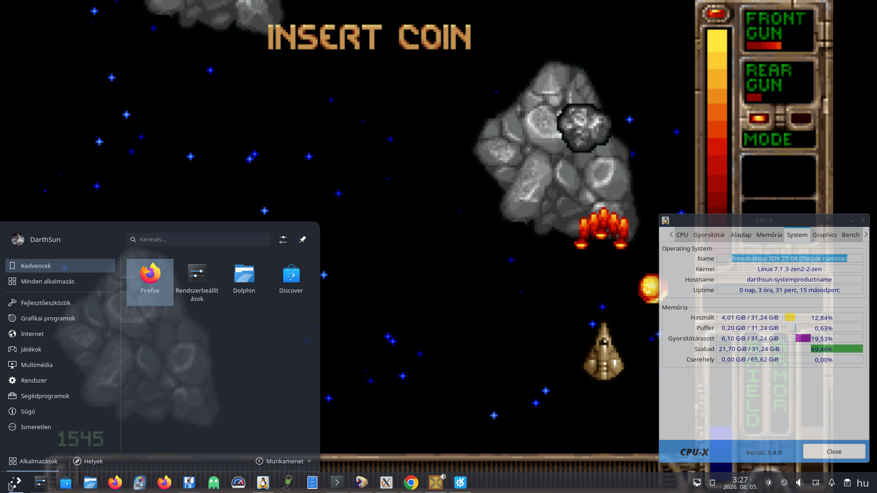Viewport: 877px width, 493px height.
Task: Launch Google Chrome from the taskbar
Action: (x=411, y=483)
